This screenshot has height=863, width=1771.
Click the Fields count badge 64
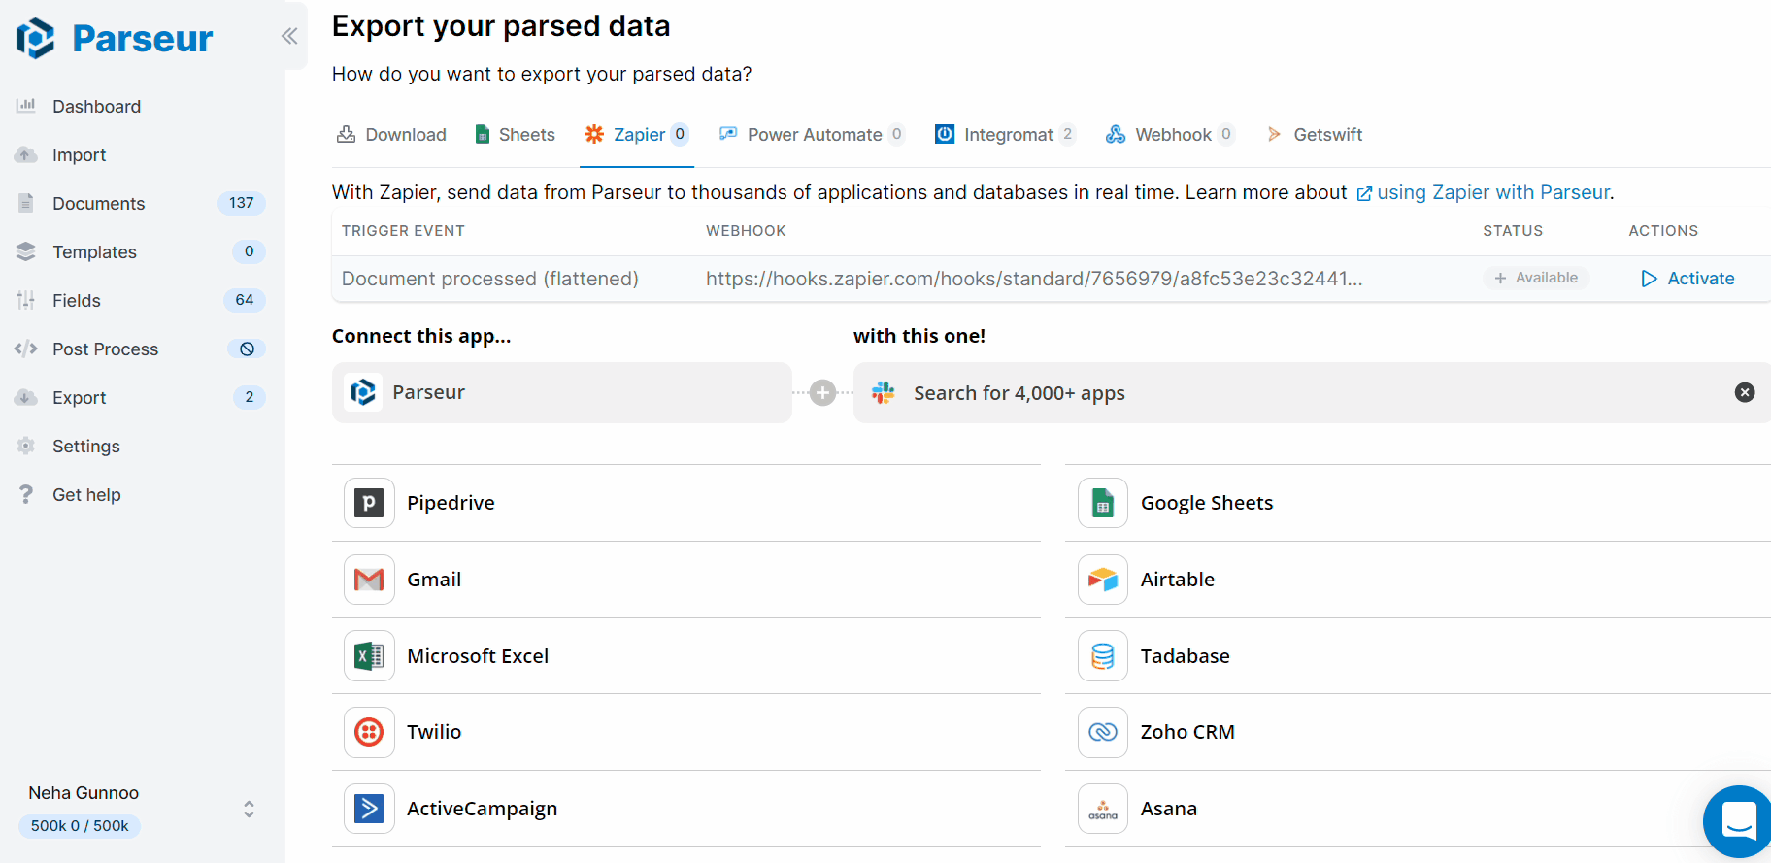245,300
